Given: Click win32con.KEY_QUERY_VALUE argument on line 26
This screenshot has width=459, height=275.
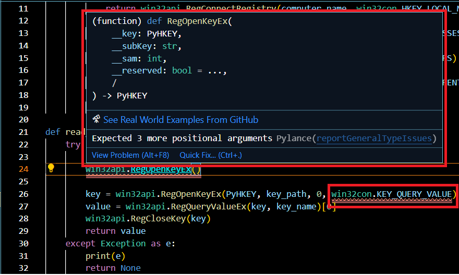Looking at the screenshot, I should click(x=391, y=194).
